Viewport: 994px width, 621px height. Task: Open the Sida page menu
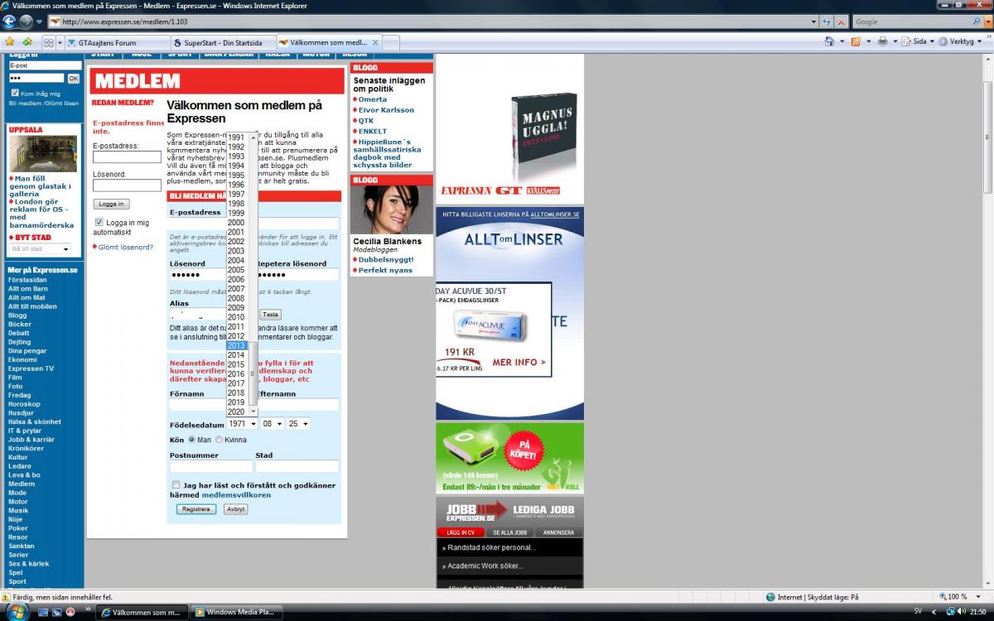coord(918,41)
